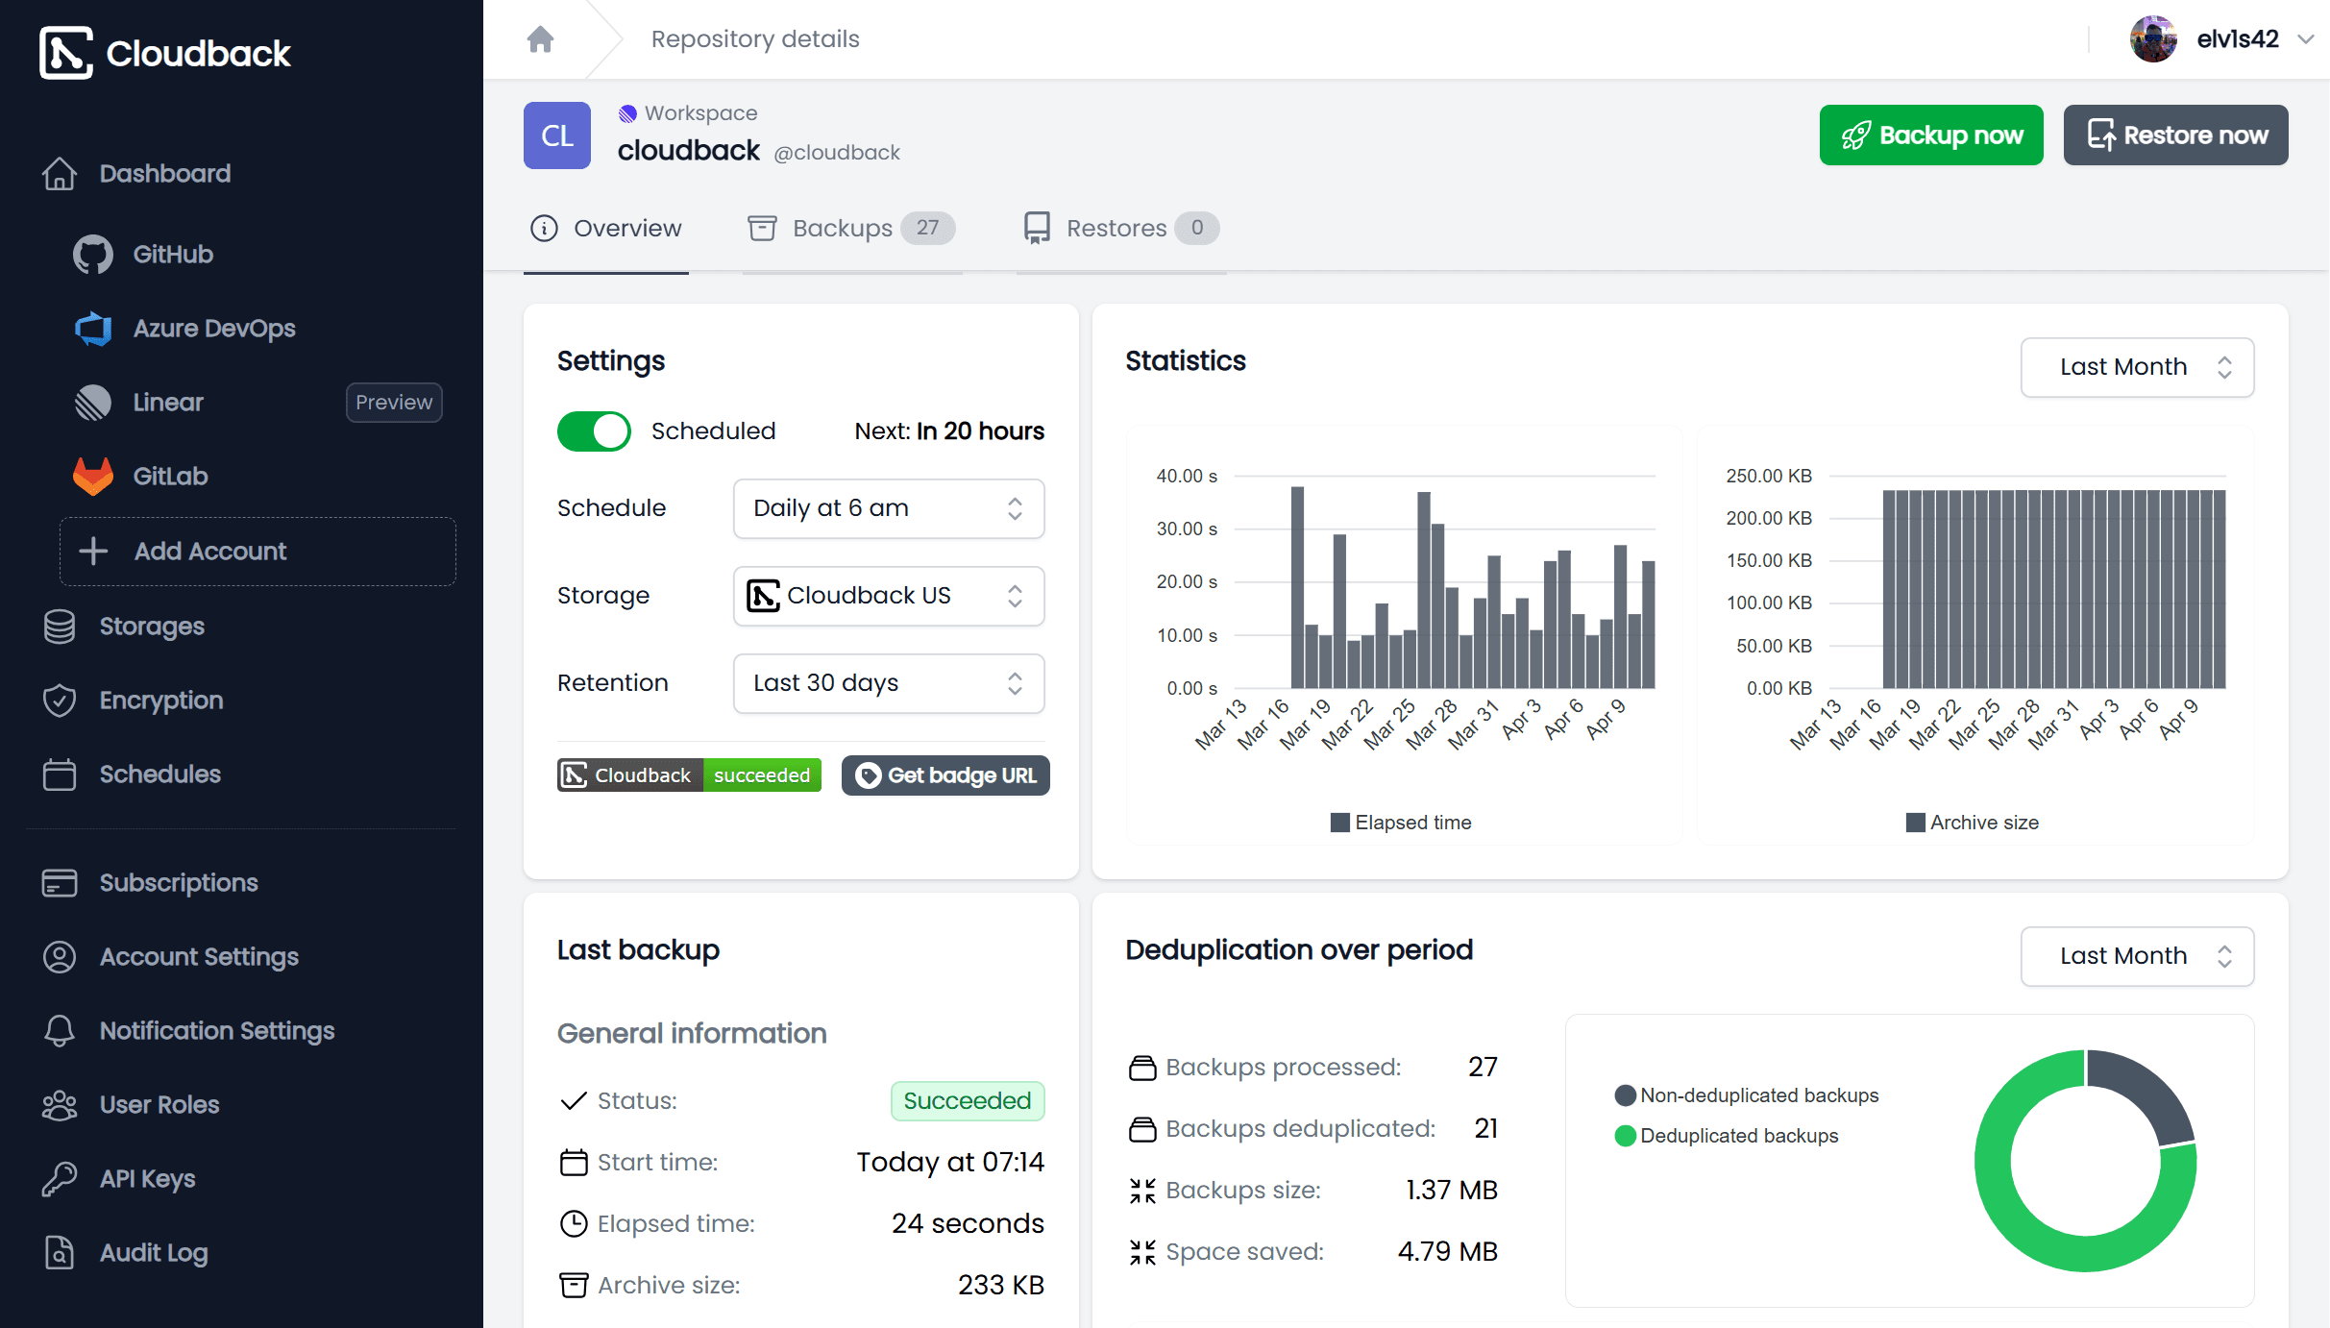
Task: Open API Keys key icon
Action: click(x=60, y=1179)
